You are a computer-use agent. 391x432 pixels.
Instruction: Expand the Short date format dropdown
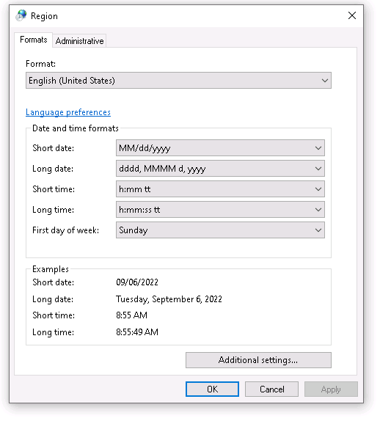click(220, 148)
